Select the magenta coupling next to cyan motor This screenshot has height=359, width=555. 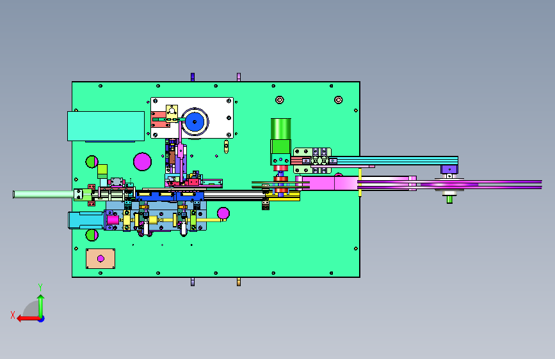(113, 220)
